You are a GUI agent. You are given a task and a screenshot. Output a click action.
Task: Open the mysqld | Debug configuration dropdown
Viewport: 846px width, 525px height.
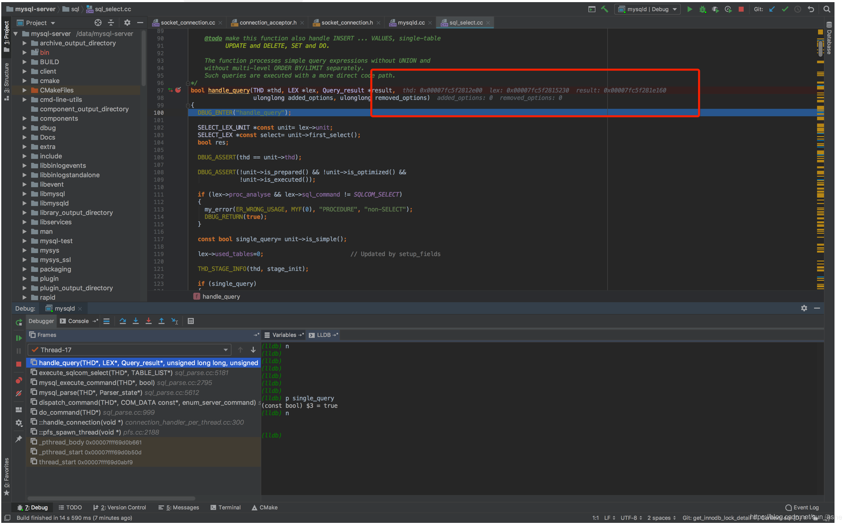pos(647,9)
